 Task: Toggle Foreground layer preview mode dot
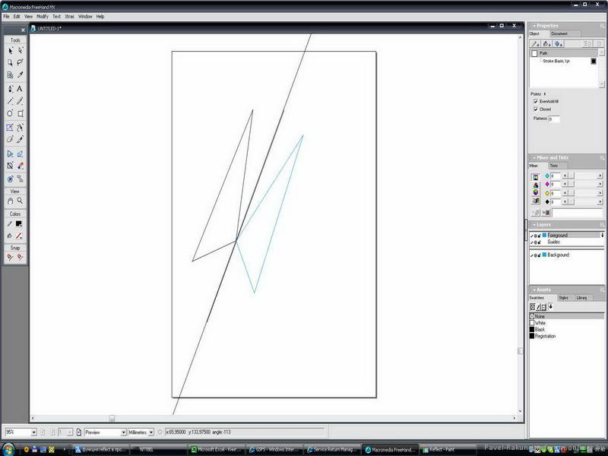click(x=536, y=236)
